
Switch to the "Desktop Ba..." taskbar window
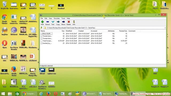pyautogui.click(x=121, y=94)
